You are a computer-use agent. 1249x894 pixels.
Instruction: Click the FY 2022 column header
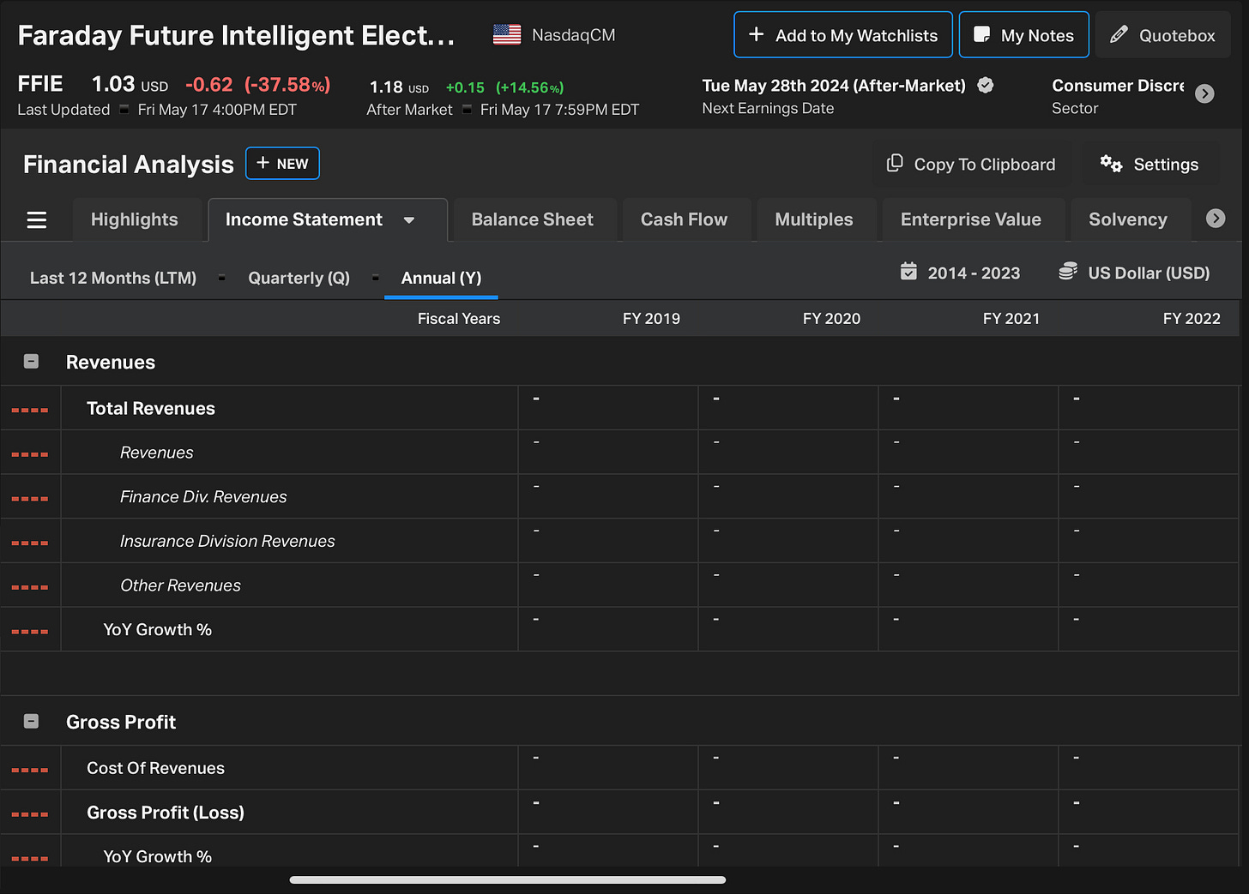point(1192,319)
